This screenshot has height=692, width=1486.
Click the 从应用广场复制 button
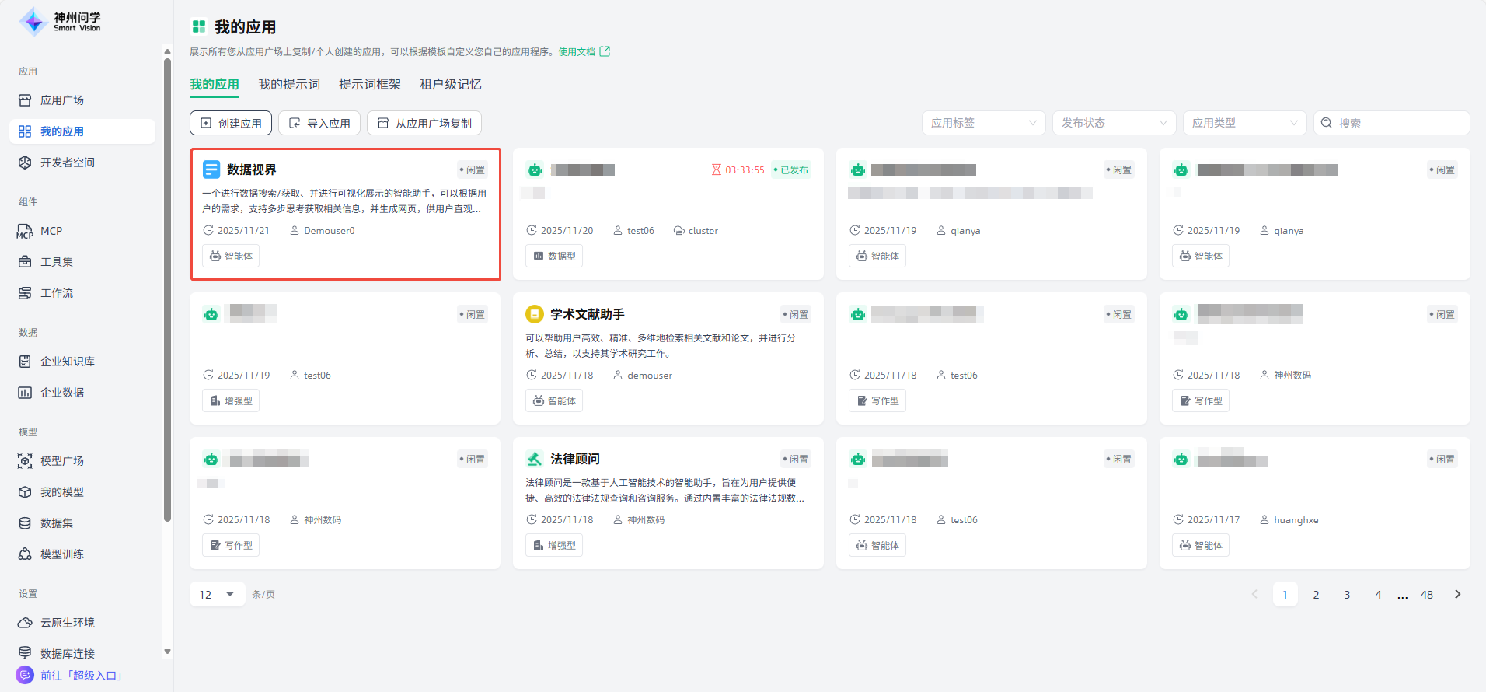pyautogui.click(x=424, y=123)
